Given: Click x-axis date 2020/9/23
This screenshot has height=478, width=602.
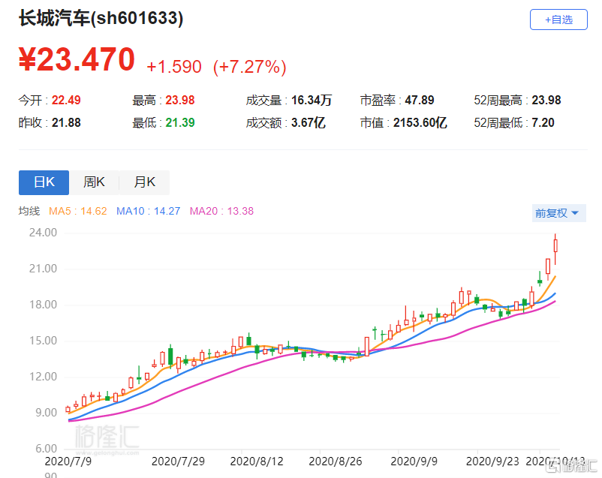Looking at the screenshot, I should [492, 461].
